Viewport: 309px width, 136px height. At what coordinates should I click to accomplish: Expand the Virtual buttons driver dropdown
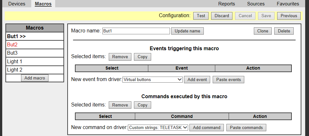coord(152,80)
